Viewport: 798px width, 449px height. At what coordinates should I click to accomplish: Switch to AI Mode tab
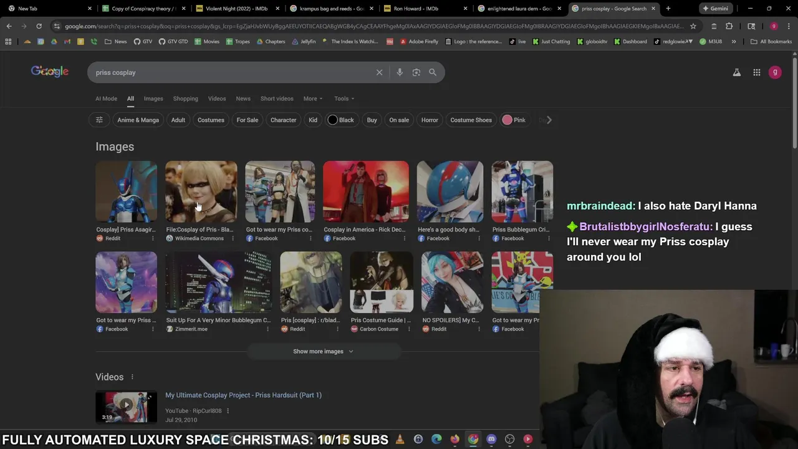(x=106, y=99)
